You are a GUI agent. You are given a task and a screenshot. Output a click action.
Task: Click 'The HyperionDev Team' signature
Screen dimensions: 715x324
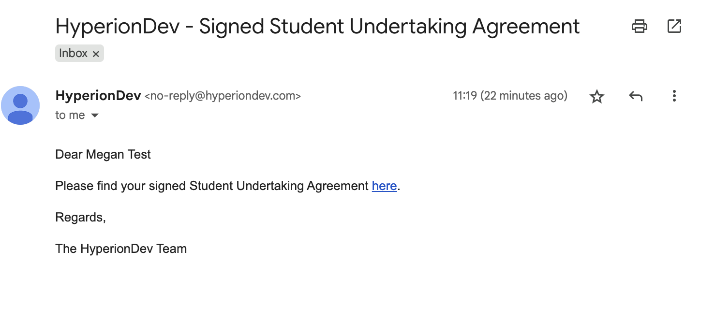click(121, 249)
